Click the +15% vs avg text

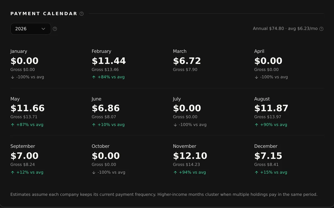click(274, 173)
